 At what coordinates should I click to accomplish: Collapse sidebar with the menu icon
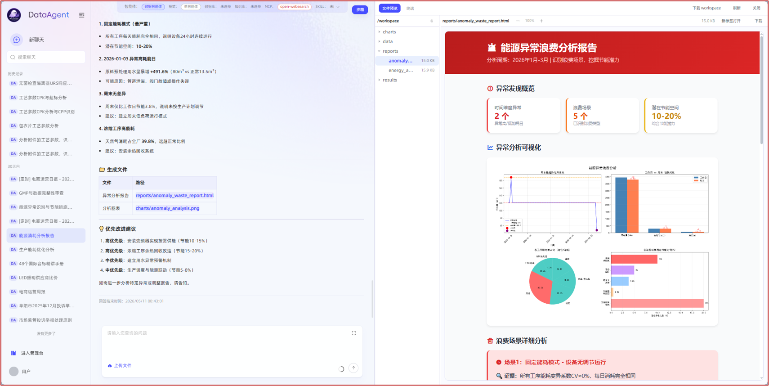click(81, 15)
